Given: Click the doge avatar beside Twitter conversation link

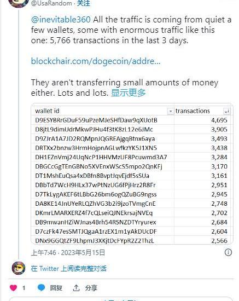Looking at the screenshot, I should click(19, 268).
